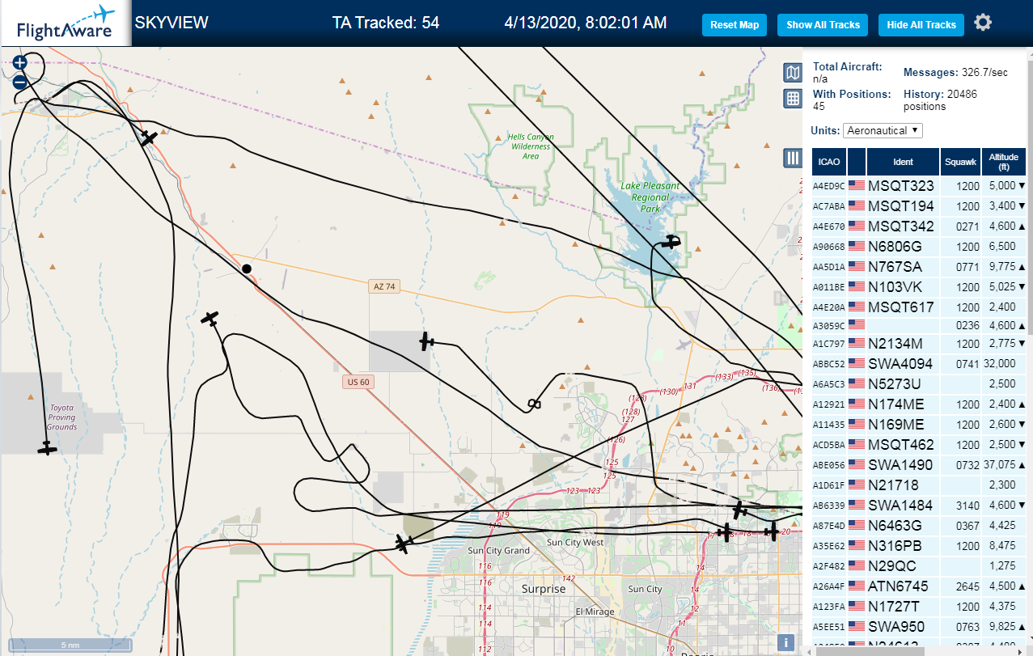
Task: Open the Units Aeronautical dropdown
Action: point(883,130)
